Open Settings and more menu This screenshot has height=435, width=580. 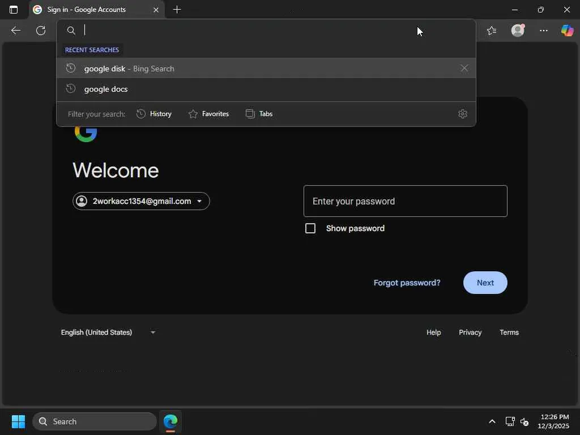543,31
